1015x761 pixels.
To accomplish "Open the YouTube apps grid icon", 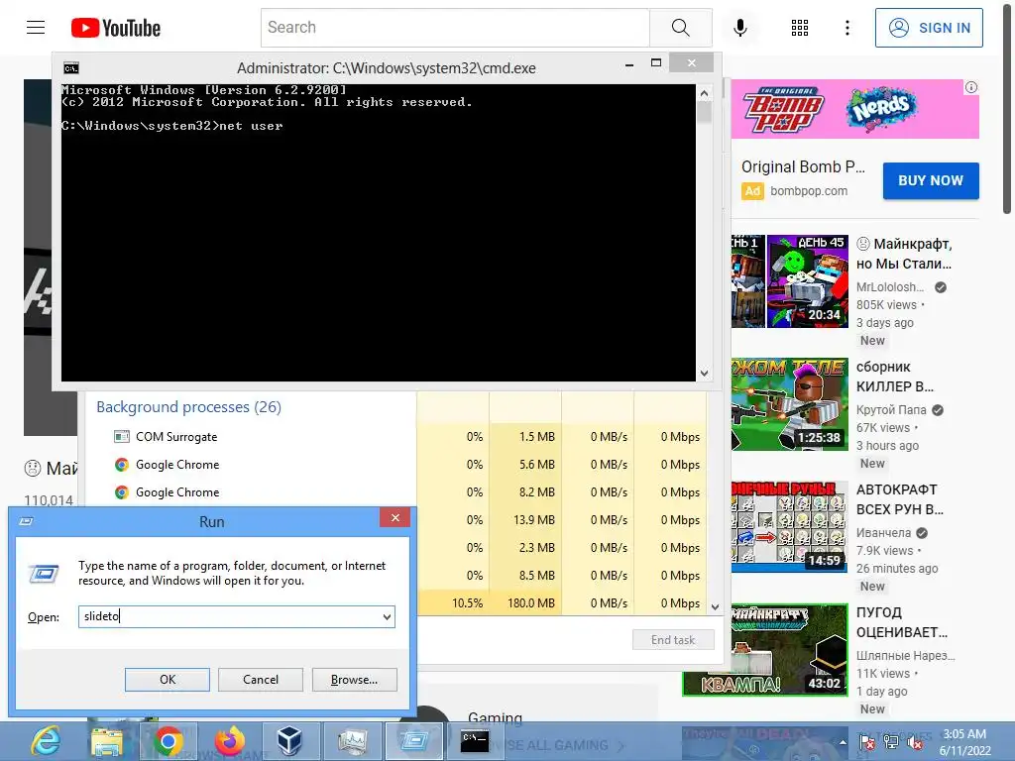I will pos(800,27).
